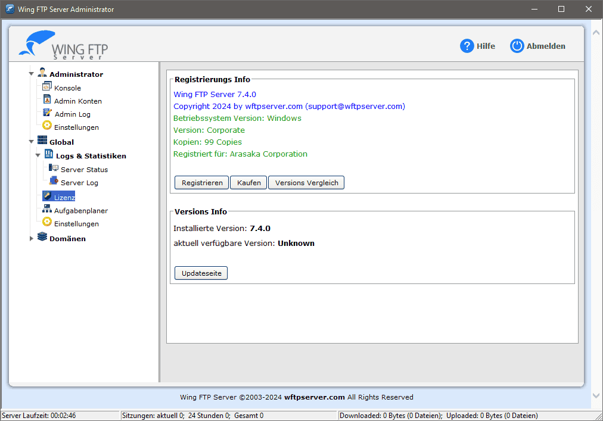
Task: Click gear icon of Einstellungen under Global
Action: pos(47,222)
